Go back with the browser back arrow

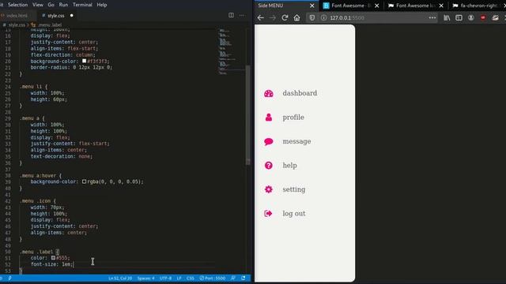click(x=260, y=17)
